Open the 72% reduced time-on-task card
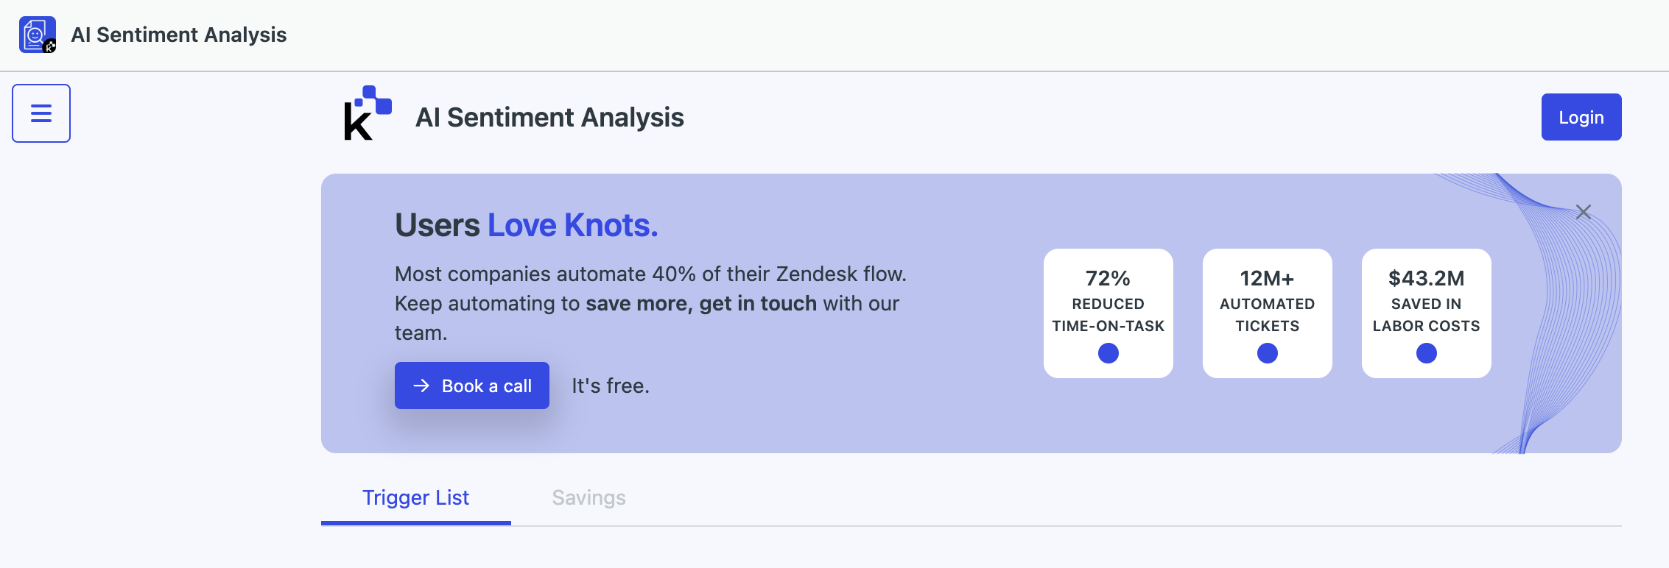The image size is (1669, 568). coord(1108,313)
